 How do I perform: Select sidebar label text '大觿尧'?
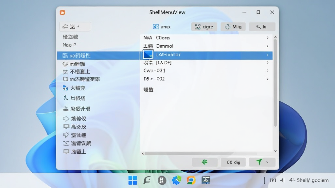point(78,88)
